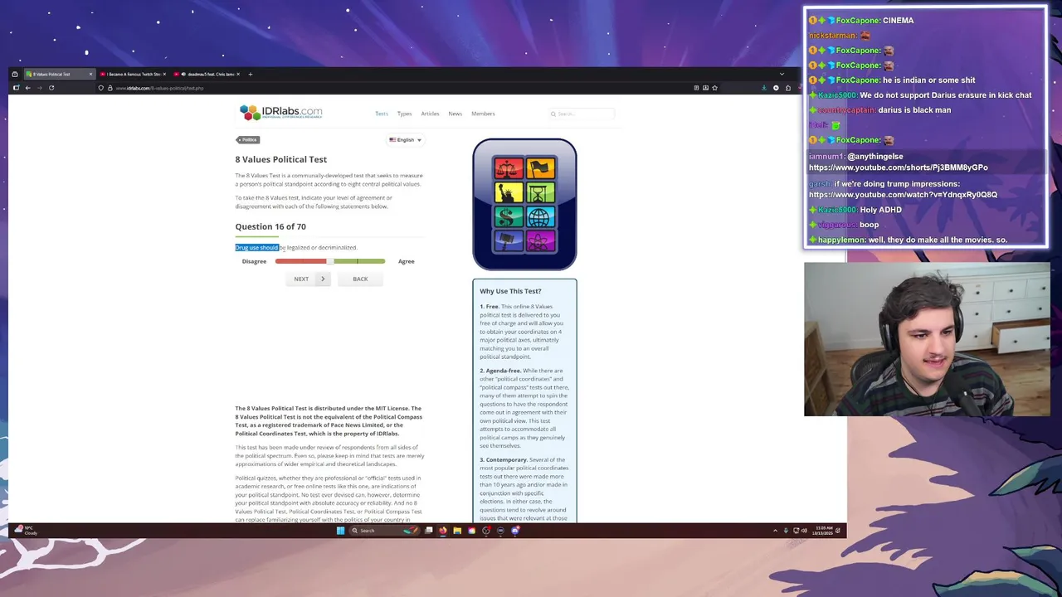This screenshot has height=597, width=1062.
Task: Switch to the deadmau5 feat. Chris James tab
Action: click(x=207, y=74)
